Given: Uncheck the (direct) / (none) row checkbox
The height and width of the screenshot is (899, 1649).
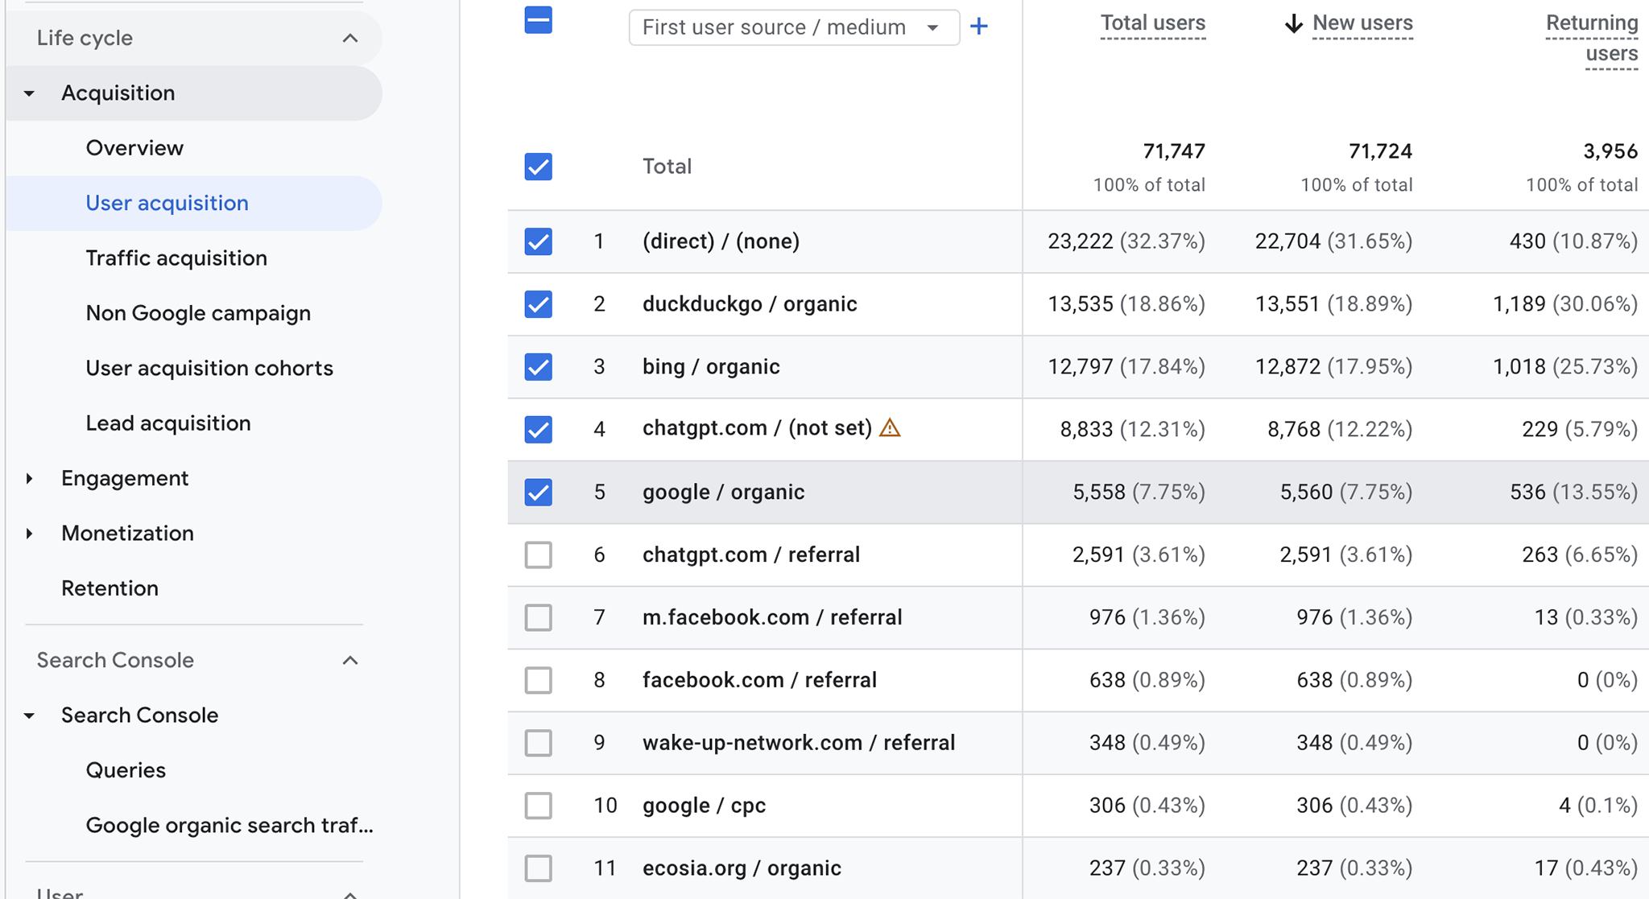Looking at the screenshot, I should [538, 241].
